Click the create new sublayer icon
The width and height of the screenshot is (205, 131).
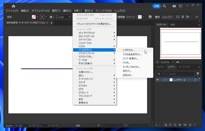click(185, 125)
